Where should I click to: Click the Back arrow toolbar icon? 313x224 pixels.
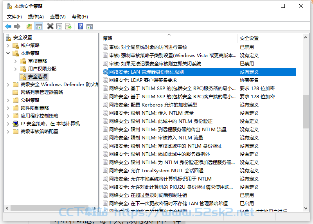point(8,26)
